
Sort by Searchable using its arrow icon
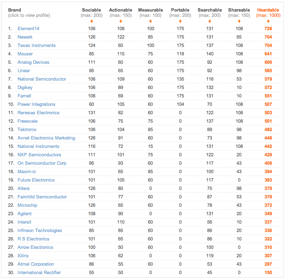[209, 21]
